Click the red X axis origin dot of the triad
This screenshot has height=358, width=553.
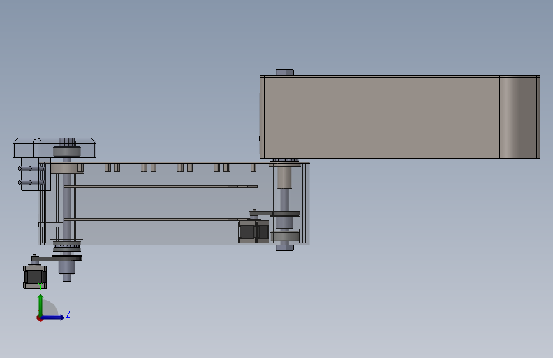pos(40,318)
